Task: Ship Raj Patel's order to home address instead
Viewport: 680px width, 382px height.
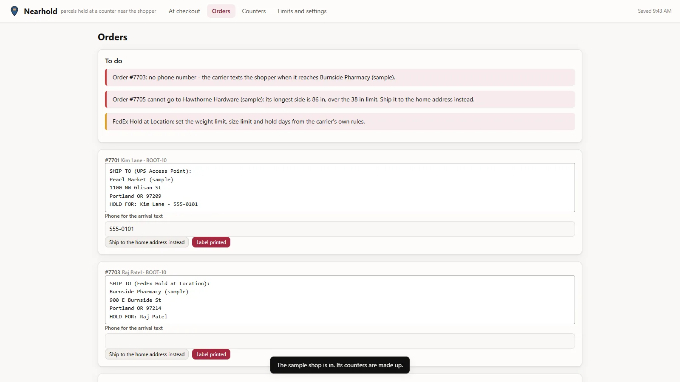Action: click(147, 354)
